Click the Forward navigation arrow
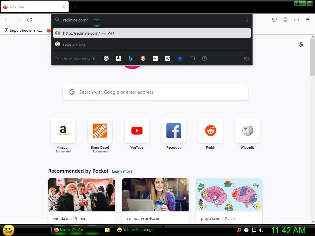315x236 pixels. point(18,20)
